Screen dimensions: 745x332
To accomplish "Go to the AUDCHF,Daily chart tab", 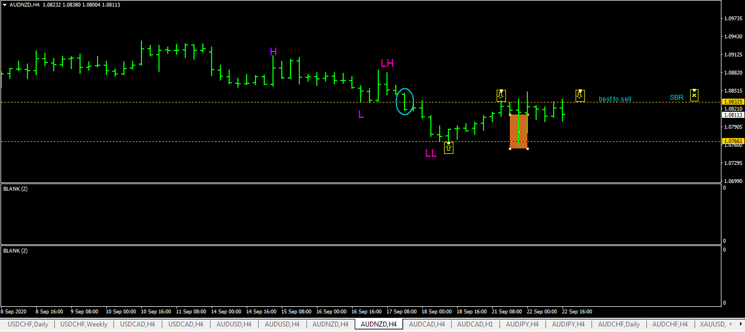I will click(619, 324).
